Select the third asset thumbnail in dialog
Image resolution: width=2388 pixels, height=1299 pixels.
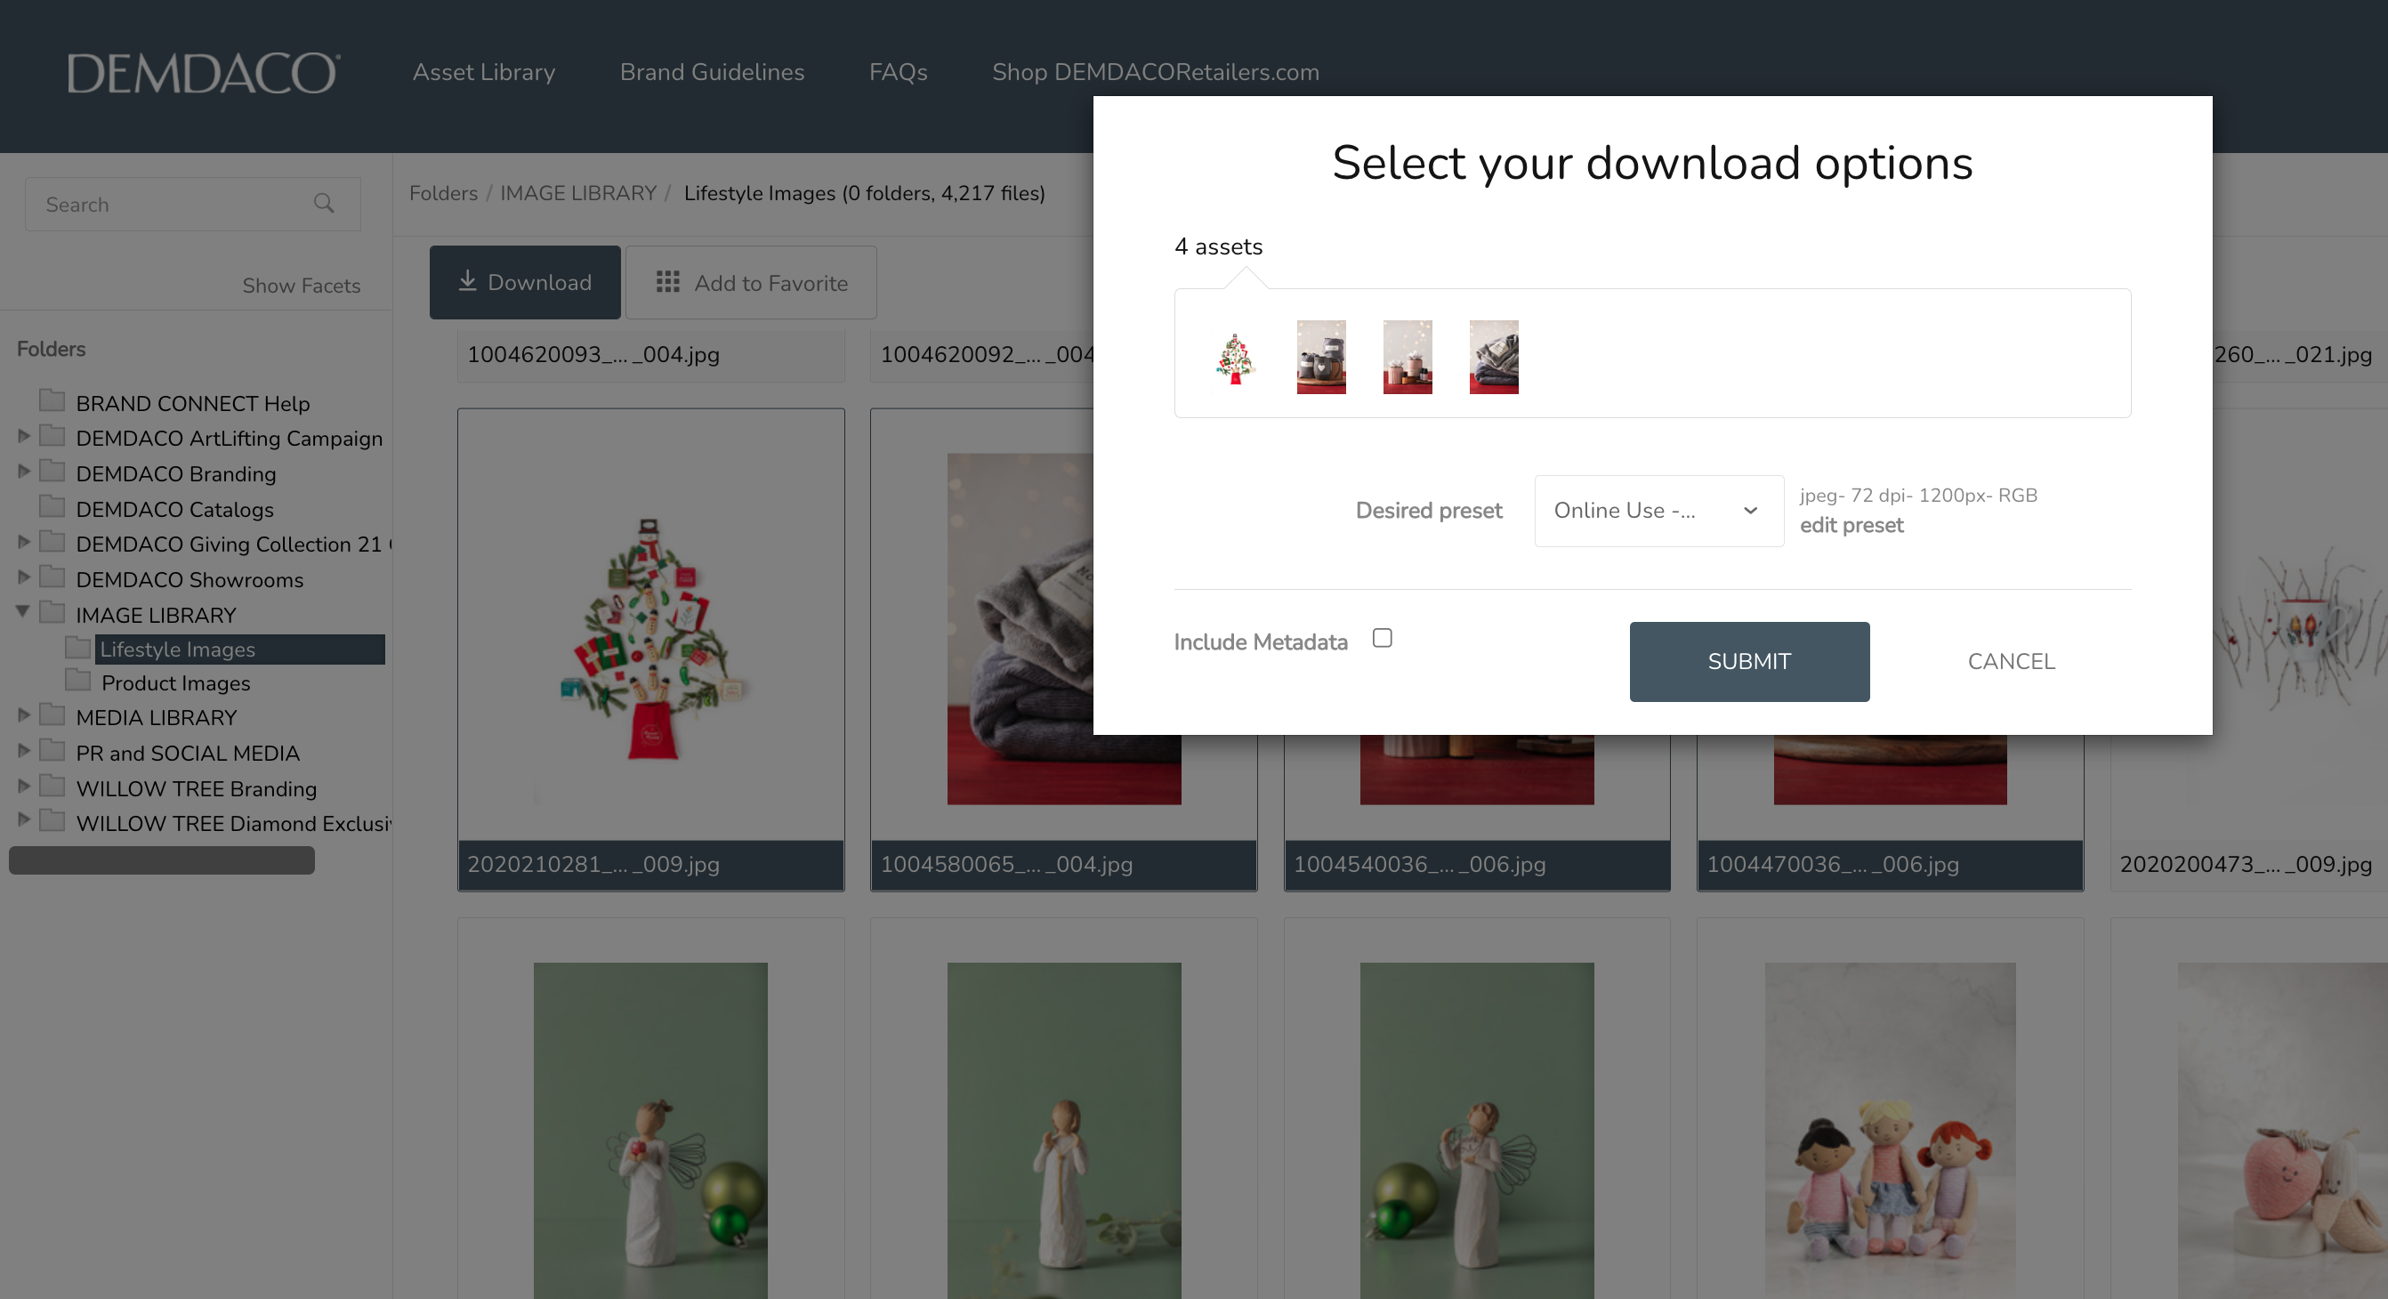[x=1408, y=358]
